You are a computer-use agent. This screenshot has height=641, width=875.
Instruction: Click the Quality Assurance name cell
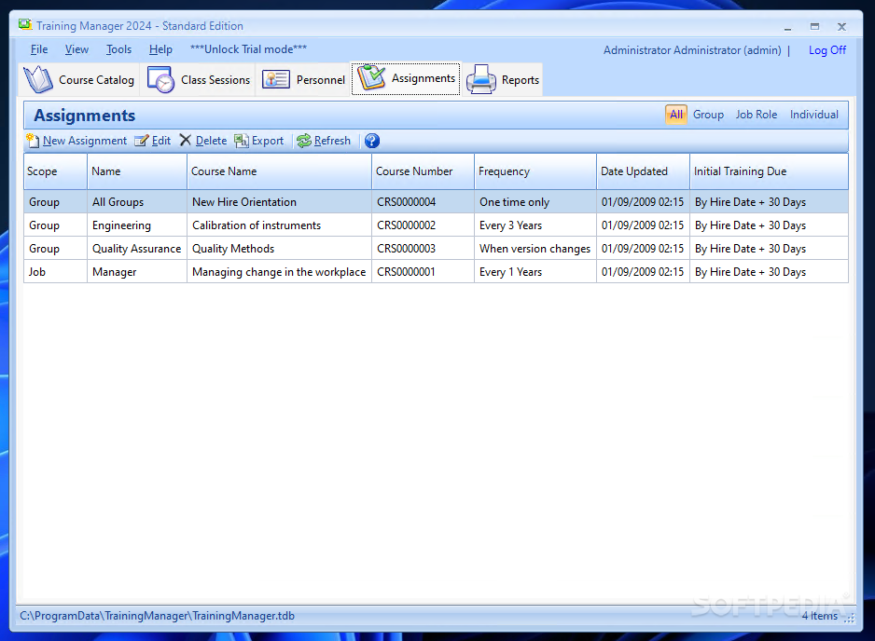pos(137,249)
